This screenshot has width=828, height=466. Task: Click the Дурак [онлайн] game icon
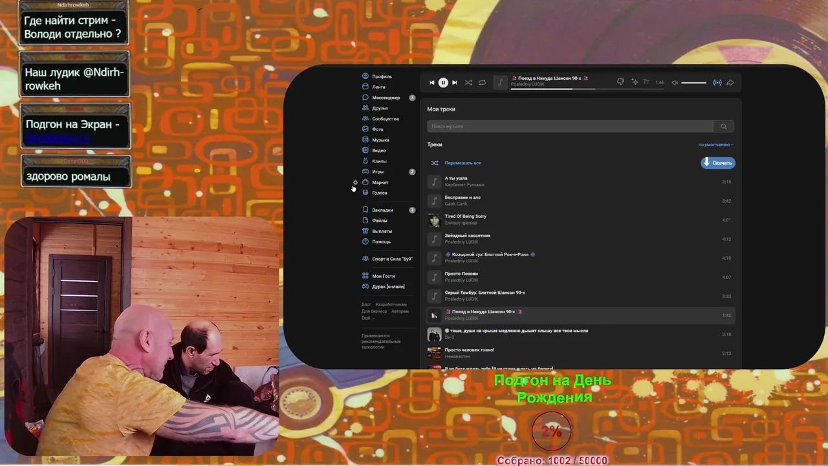pyautogui.click(x=365, y=287)
